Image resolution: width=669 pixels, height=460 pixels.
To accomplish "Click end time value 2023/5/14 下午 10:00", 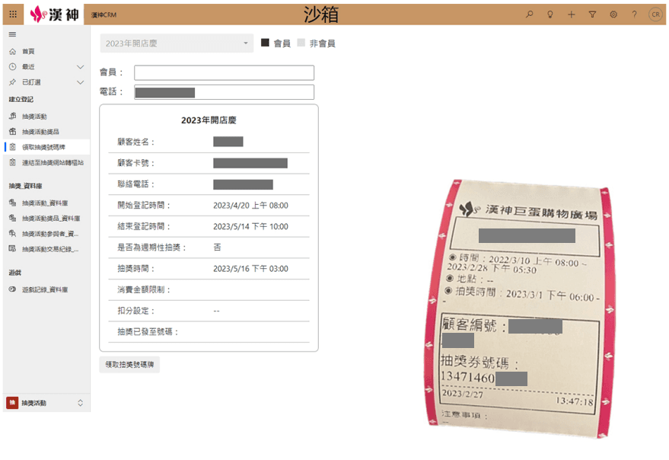I will pos(250,226).
